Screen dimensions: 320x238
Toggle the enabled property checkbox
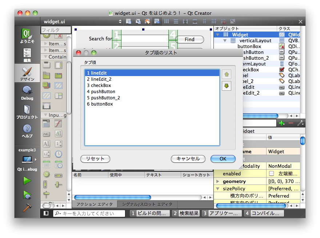[271, 174]
